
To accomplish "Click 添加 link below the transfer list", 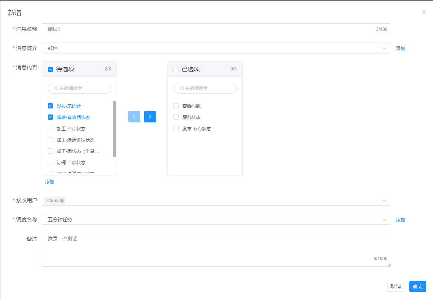I will click(x=50, y=182).
